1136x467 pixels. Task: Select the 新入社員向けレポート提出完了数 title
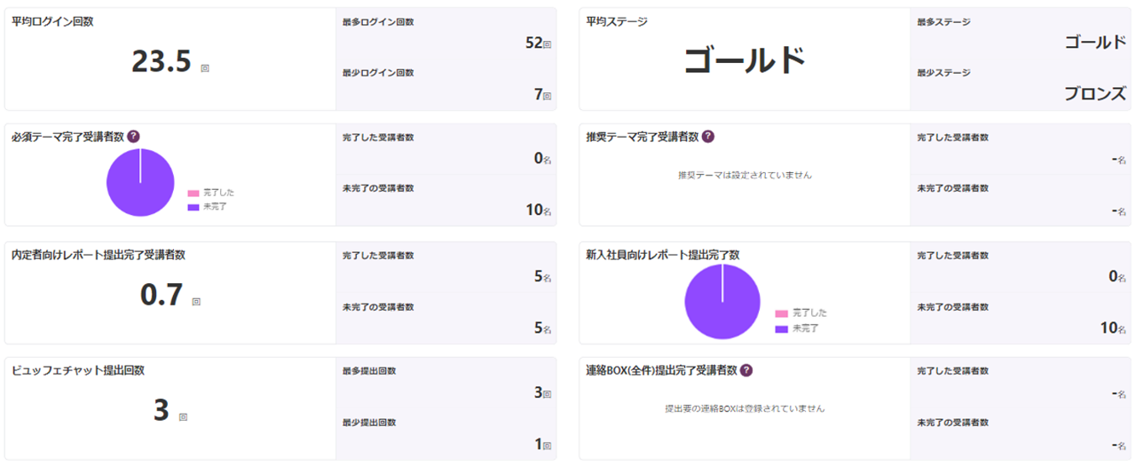663,255
